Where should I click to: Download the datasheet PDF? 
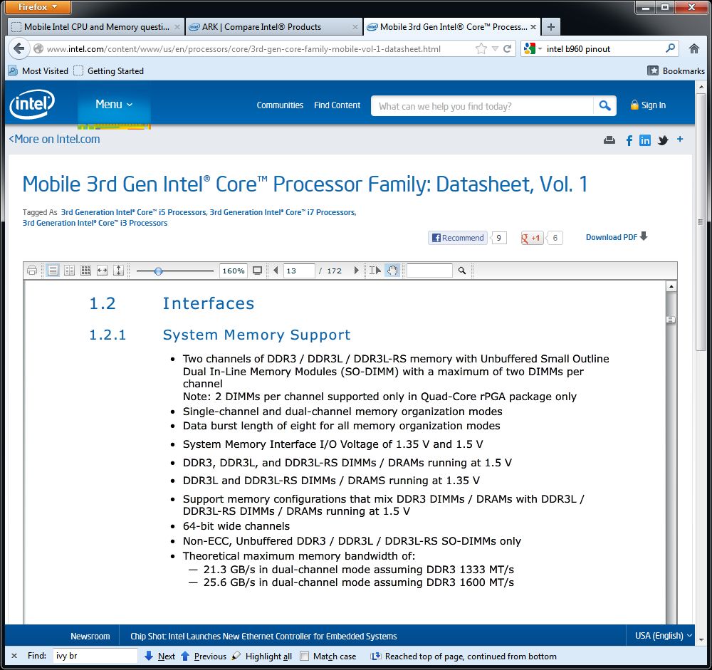click(616, 237)
